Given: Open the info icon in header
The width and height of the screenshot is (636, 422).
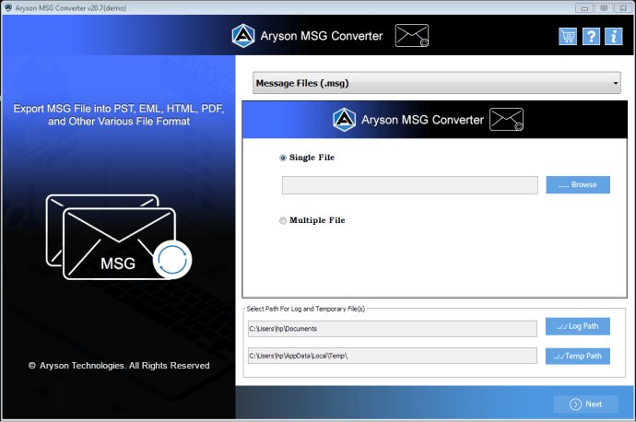Looking at the screenshot, I should coord(614,37).
